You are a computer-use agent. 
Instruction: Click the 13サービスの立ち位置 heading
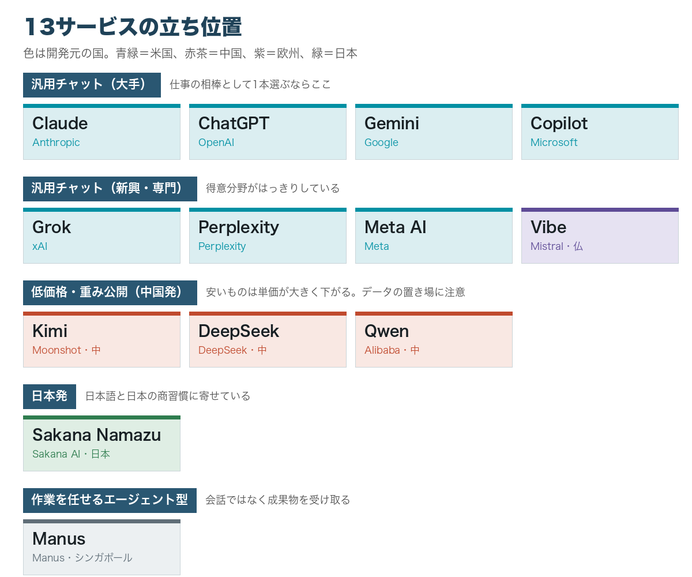(133, 27)
